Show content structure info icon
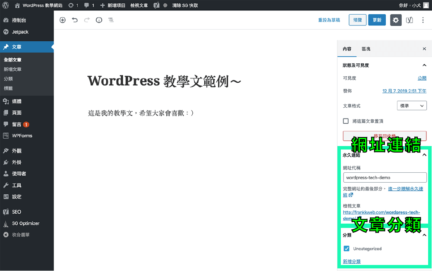Screen dimensions: 432x271 99,20
